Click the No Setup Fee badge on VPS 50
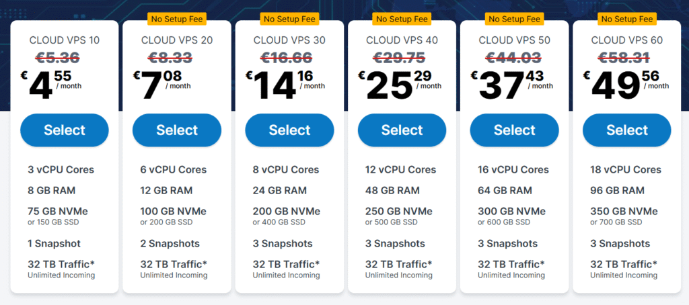The image size is (689, 305). coord(515,19)
